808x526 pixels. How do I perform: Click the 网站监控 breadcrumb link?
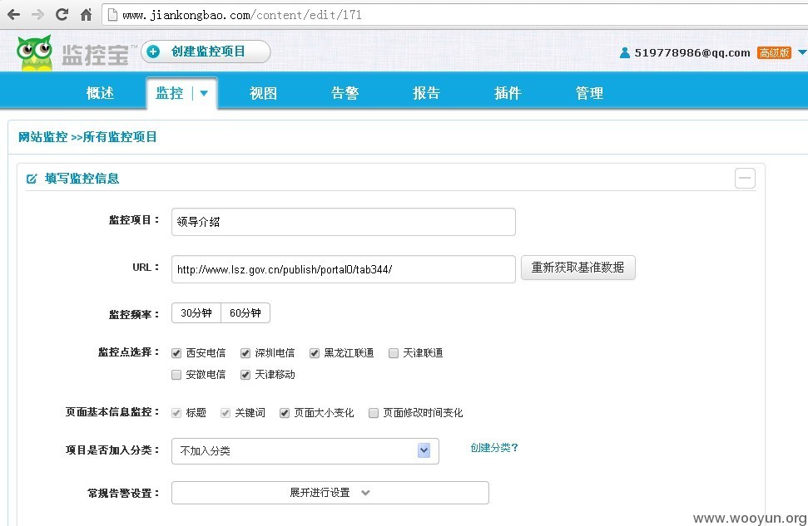(42, 137)
